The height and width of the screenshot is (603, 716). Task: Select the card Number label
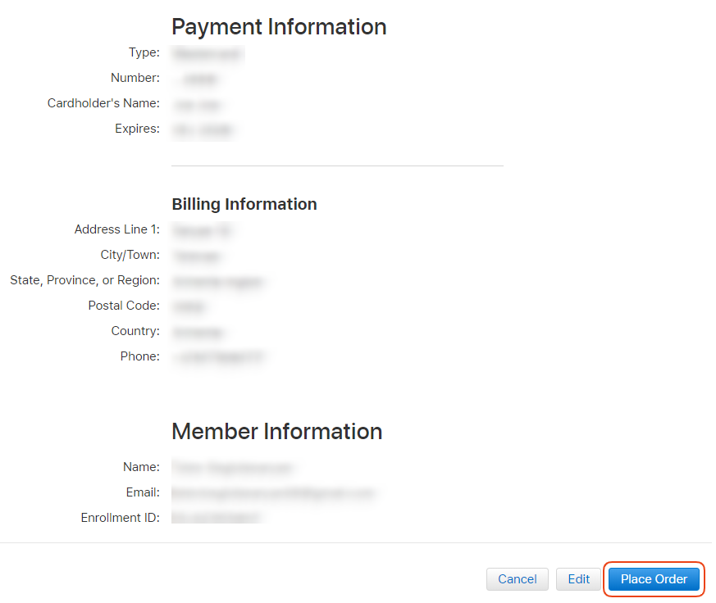pos(135,78)
